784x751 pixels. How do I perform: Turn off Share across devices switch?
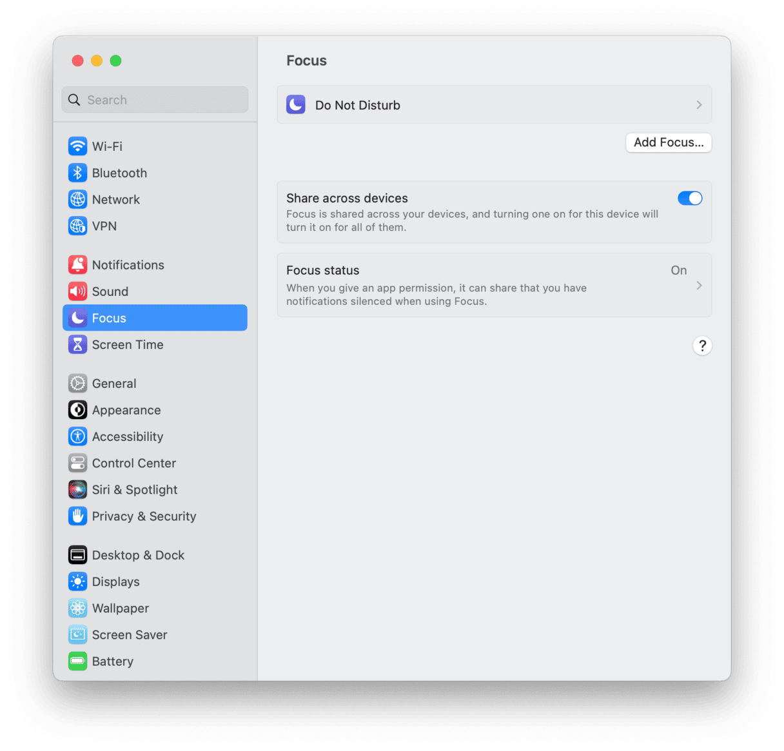coord(690,199)
